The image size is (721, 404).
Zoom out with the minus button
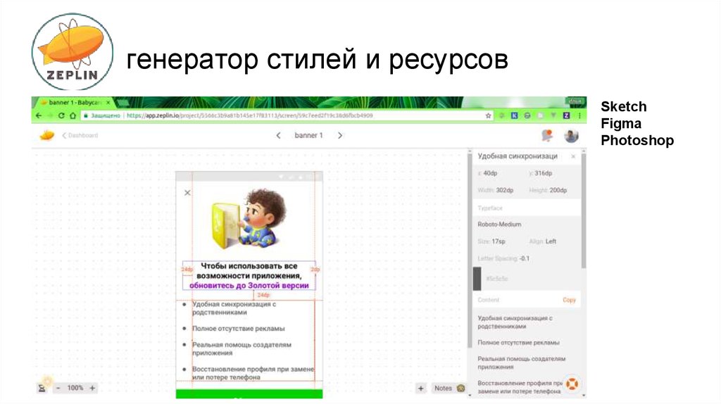(58, 388)
